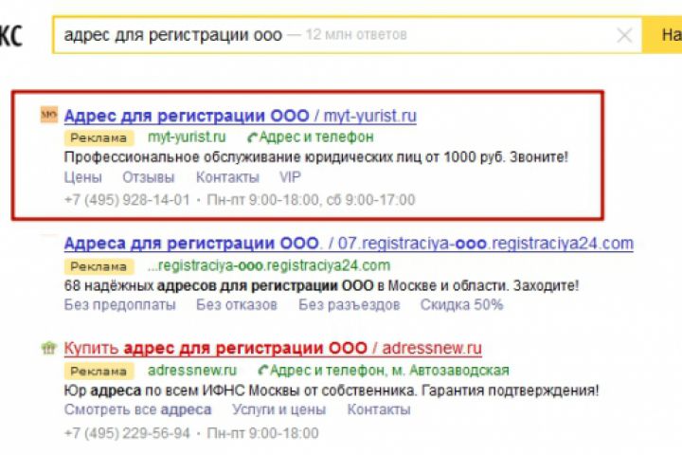Image resolution: width=682 pixels, height=455 pixels.
Task: Click 'Реклама' label on adressnew.ru ad
Action: pos(99,371)
